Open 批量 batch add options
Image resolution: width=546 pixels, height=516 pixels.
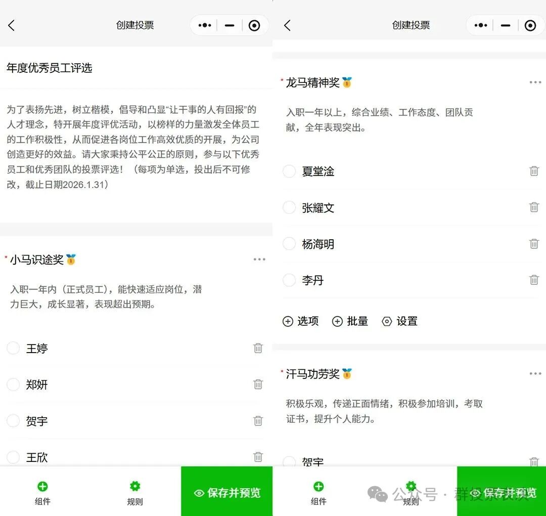[x=337, y=321]
